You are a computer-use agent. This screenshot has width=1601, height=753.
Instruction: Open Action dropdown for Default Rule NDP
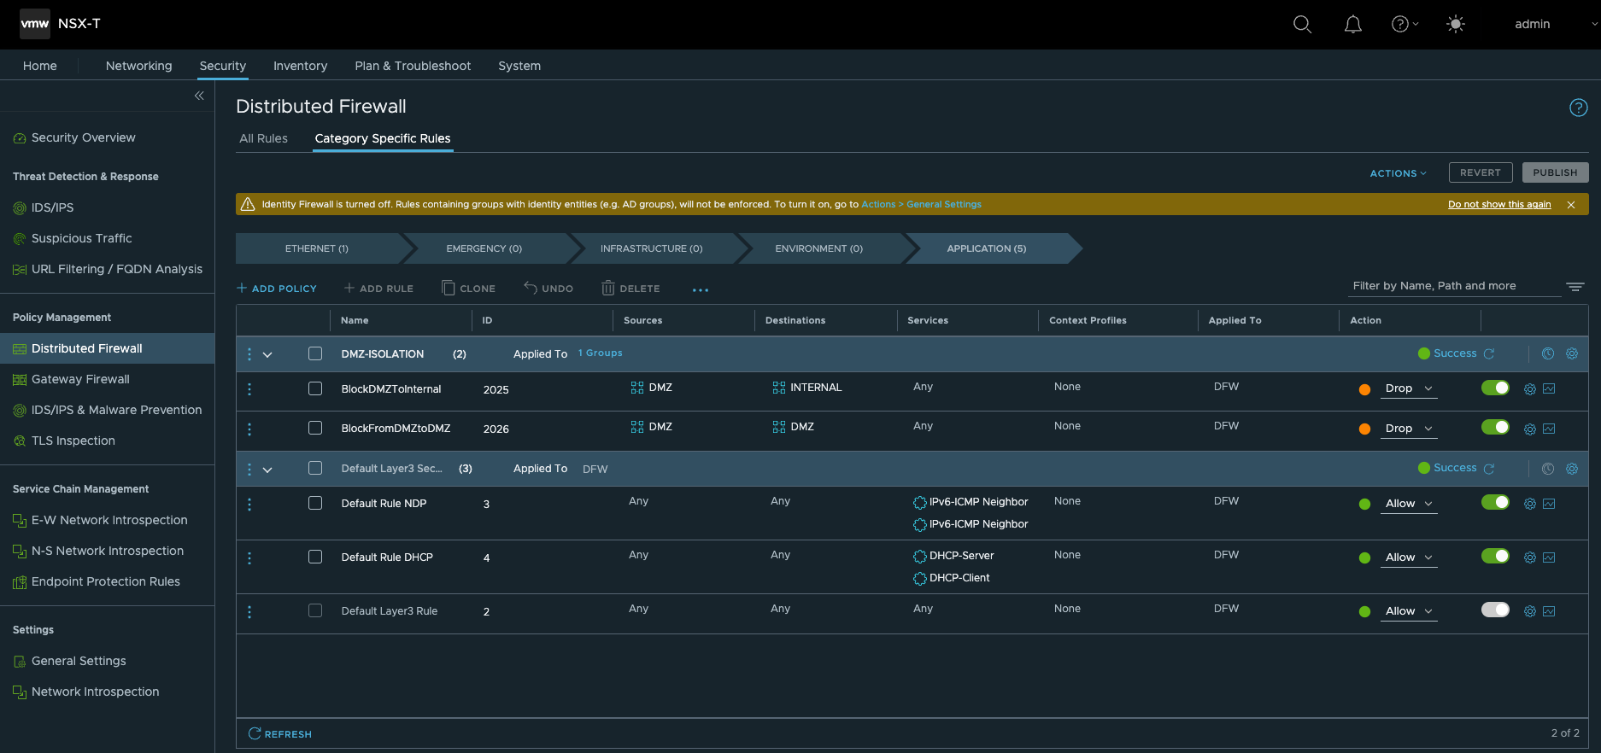(1409, 504)
